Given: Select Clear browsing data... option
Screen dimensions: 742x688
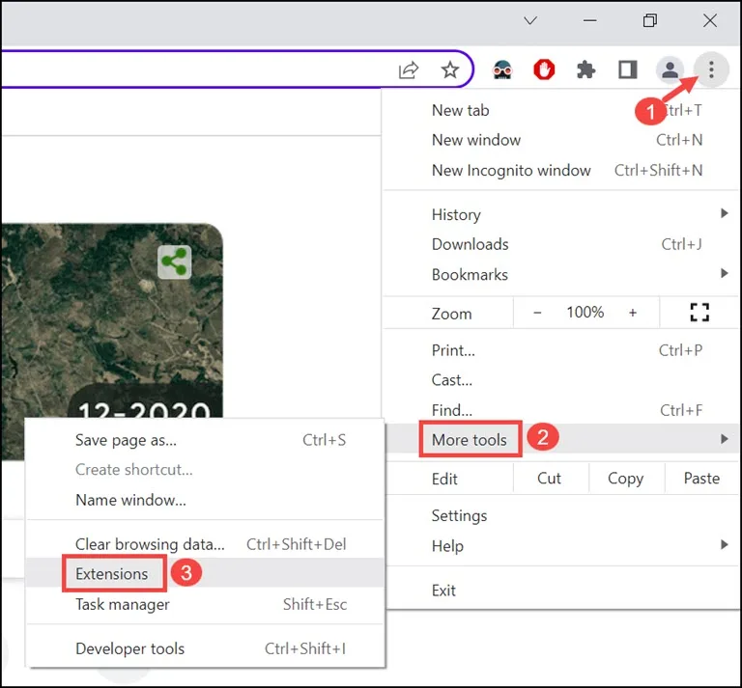Looking at the screenshot, I should tap(205, 544).
